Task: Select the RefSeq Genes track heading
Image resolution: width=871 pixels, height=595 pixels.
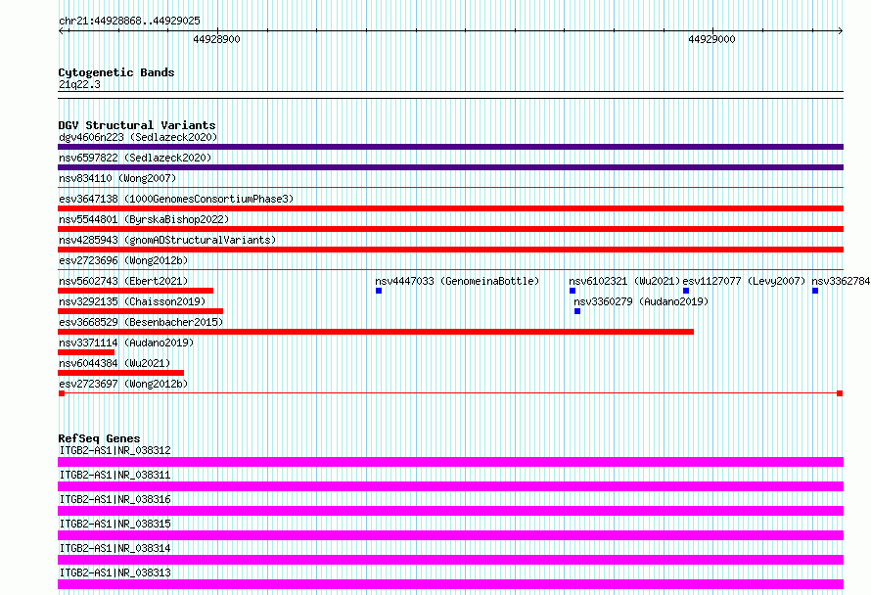Action: tap(99, 438)
